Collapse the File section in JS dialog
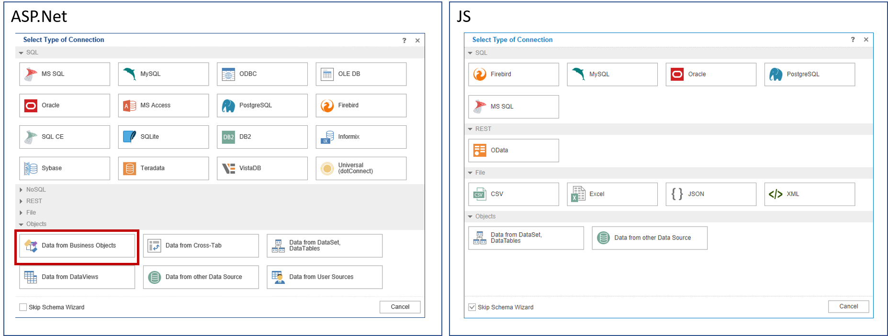This screenshot has width=888, height=336. pos(470,173)
